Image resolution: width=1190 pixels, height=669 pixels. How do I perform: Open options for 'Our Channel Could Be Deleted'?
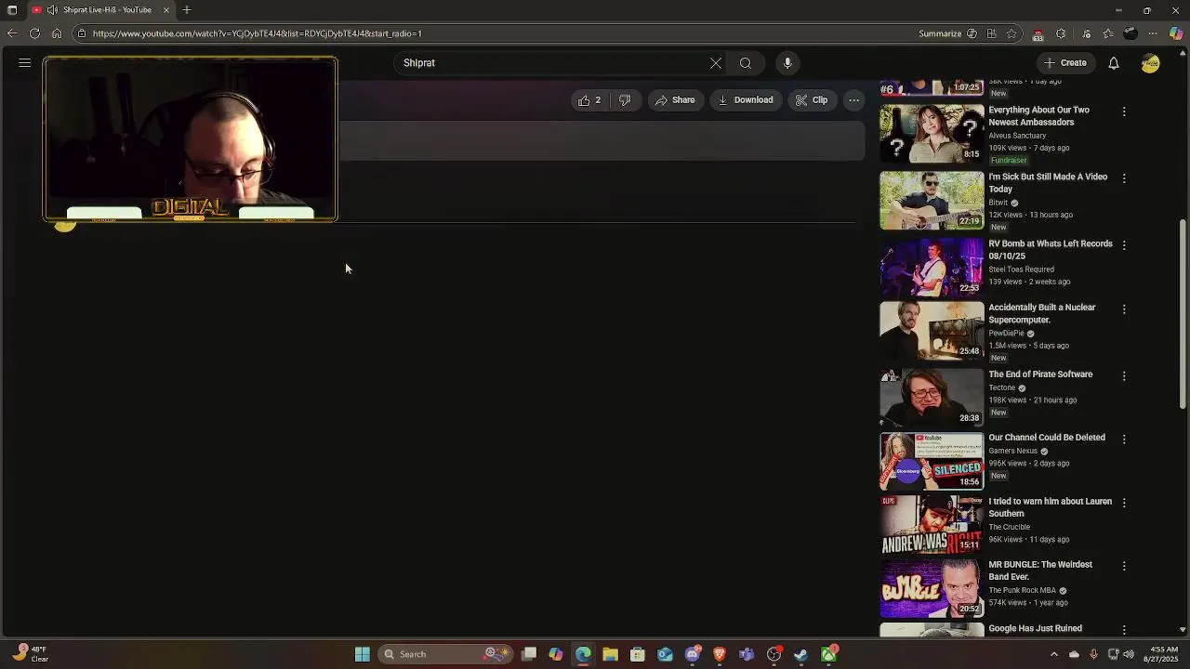1124,439
